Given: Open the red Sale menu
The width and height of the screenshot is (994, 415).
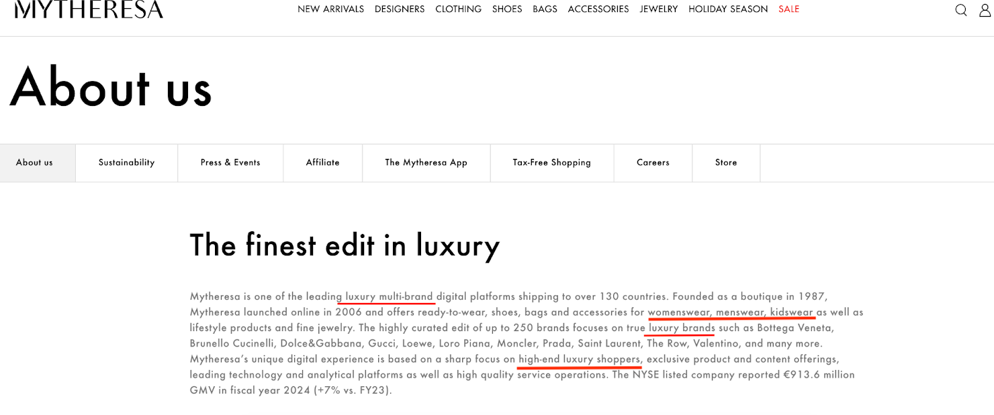Looking at the screenshot, I should pyautogui.click(x=789, y=9).
